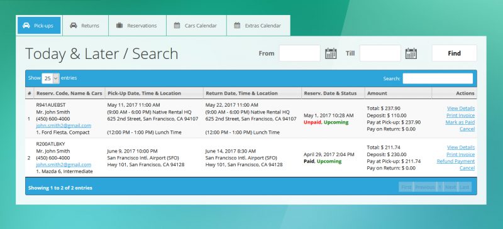Click 'April 29, 2017 2:04 PM' reservation date
This screenshot has width=503, height=229.
pos(329,154)
